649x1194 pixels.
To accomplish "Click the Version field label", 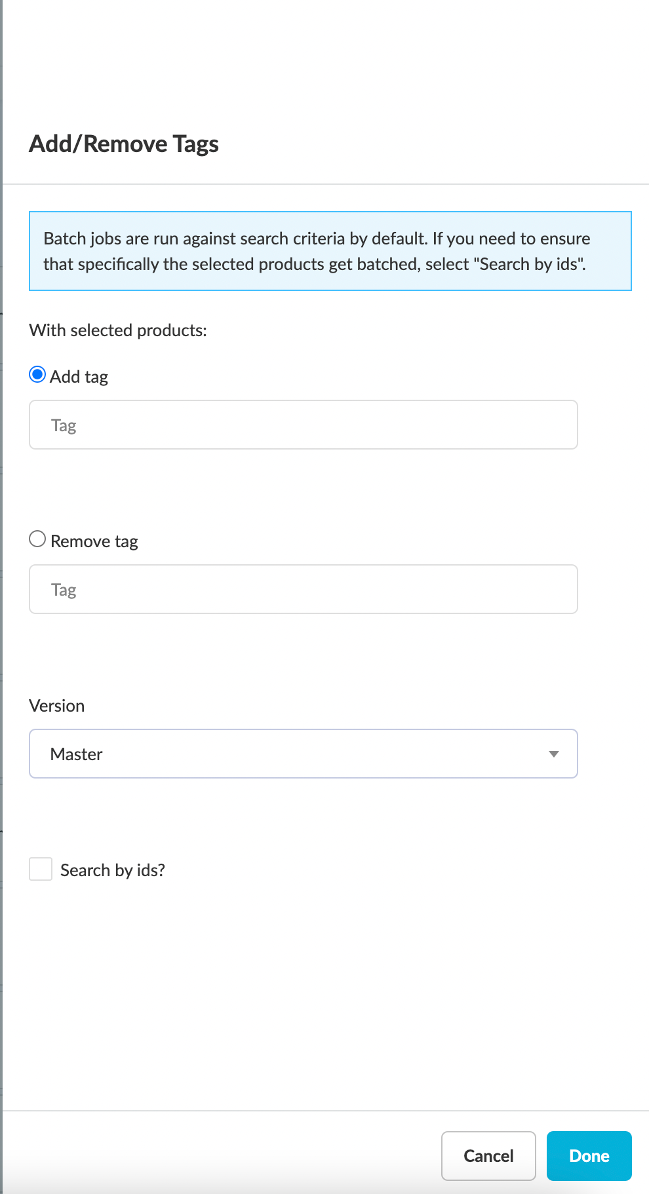I will pos(57,706).
